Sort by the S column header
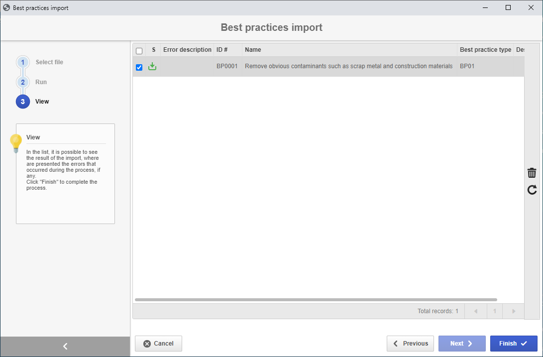 [x=153, y=50]
